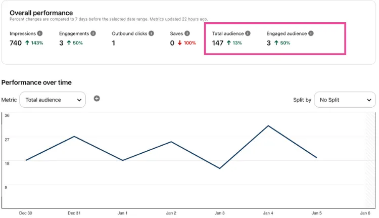The height and width of the screenshot is (218, 379).
Task: Click the Split by label text
Action: click(302, 100)
